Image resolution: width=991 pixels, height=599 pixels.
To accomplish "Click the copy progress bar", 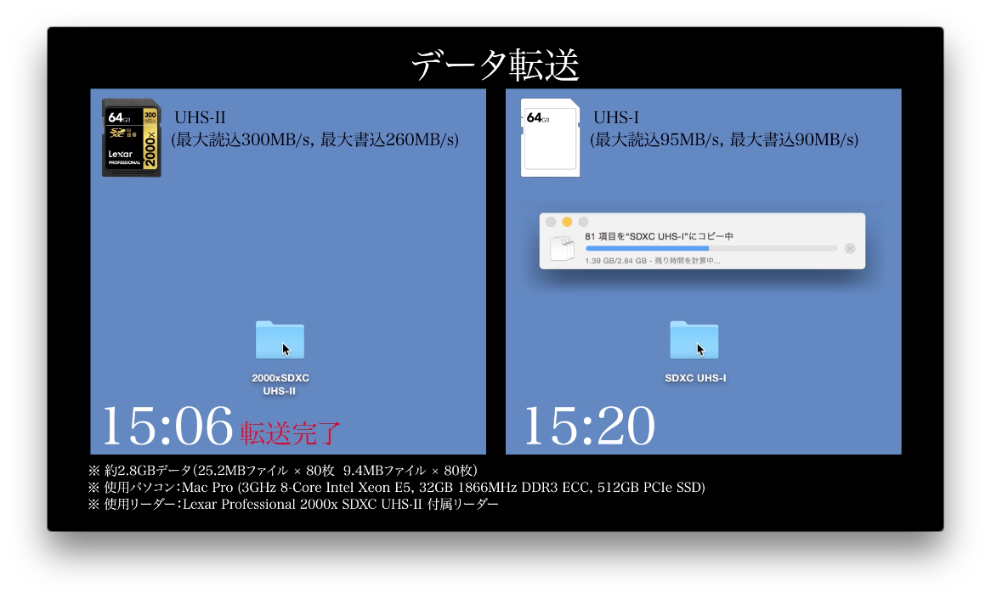I will (711, 248).
